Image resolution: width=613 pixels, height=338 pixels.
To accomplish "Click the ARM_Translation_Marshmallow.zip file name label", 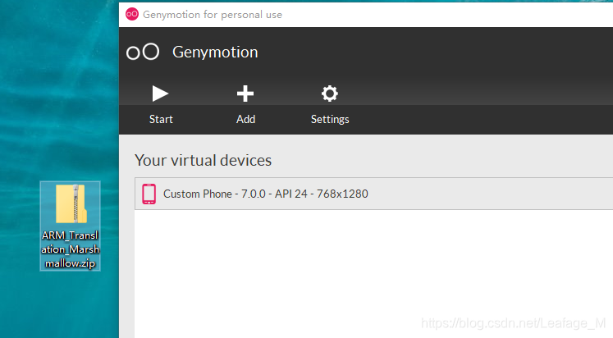I will tap(71, 249).
